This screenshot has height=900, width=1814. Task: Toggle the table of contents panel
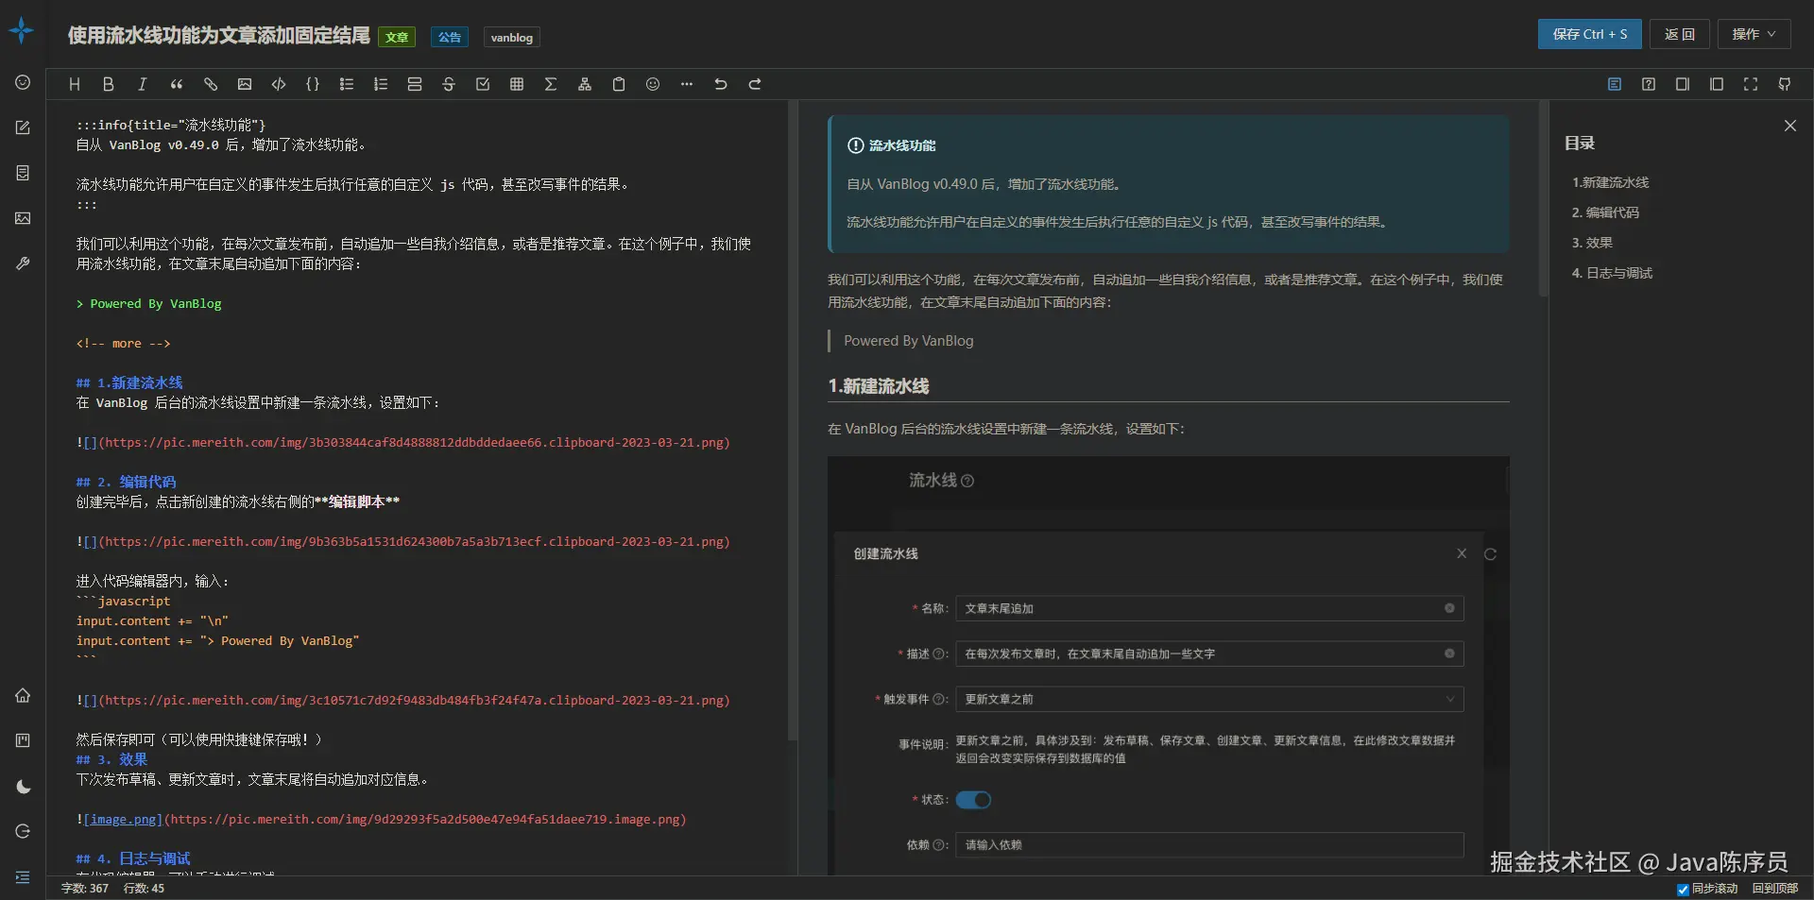(1615, 84)
